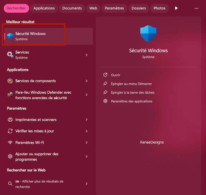Click the Sécurité Windows shield icon in results
206x195 pixels.
[x=10, y=36]
